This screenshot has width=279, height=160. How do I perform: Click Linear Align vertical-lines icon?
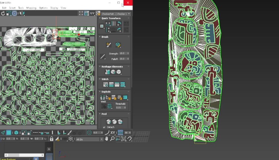coord(113,23)
